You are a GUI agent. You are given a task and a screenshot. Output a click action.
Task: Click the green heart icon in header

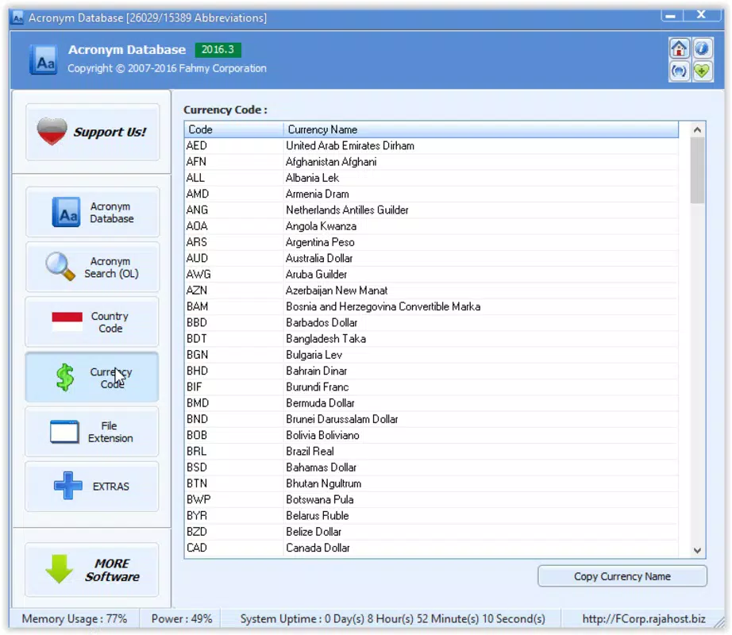[702, 71]
